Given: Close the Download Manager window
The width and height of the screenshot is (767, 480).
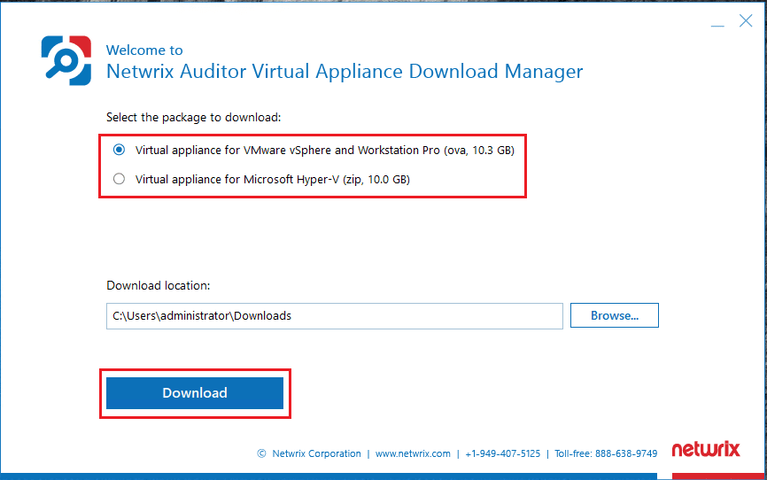Looking at the screenshot, I should coord(746,22).
